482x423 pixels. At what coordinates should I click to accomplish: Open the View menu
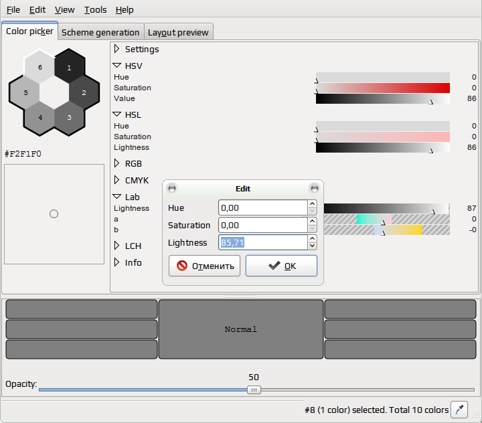[64, 10]
